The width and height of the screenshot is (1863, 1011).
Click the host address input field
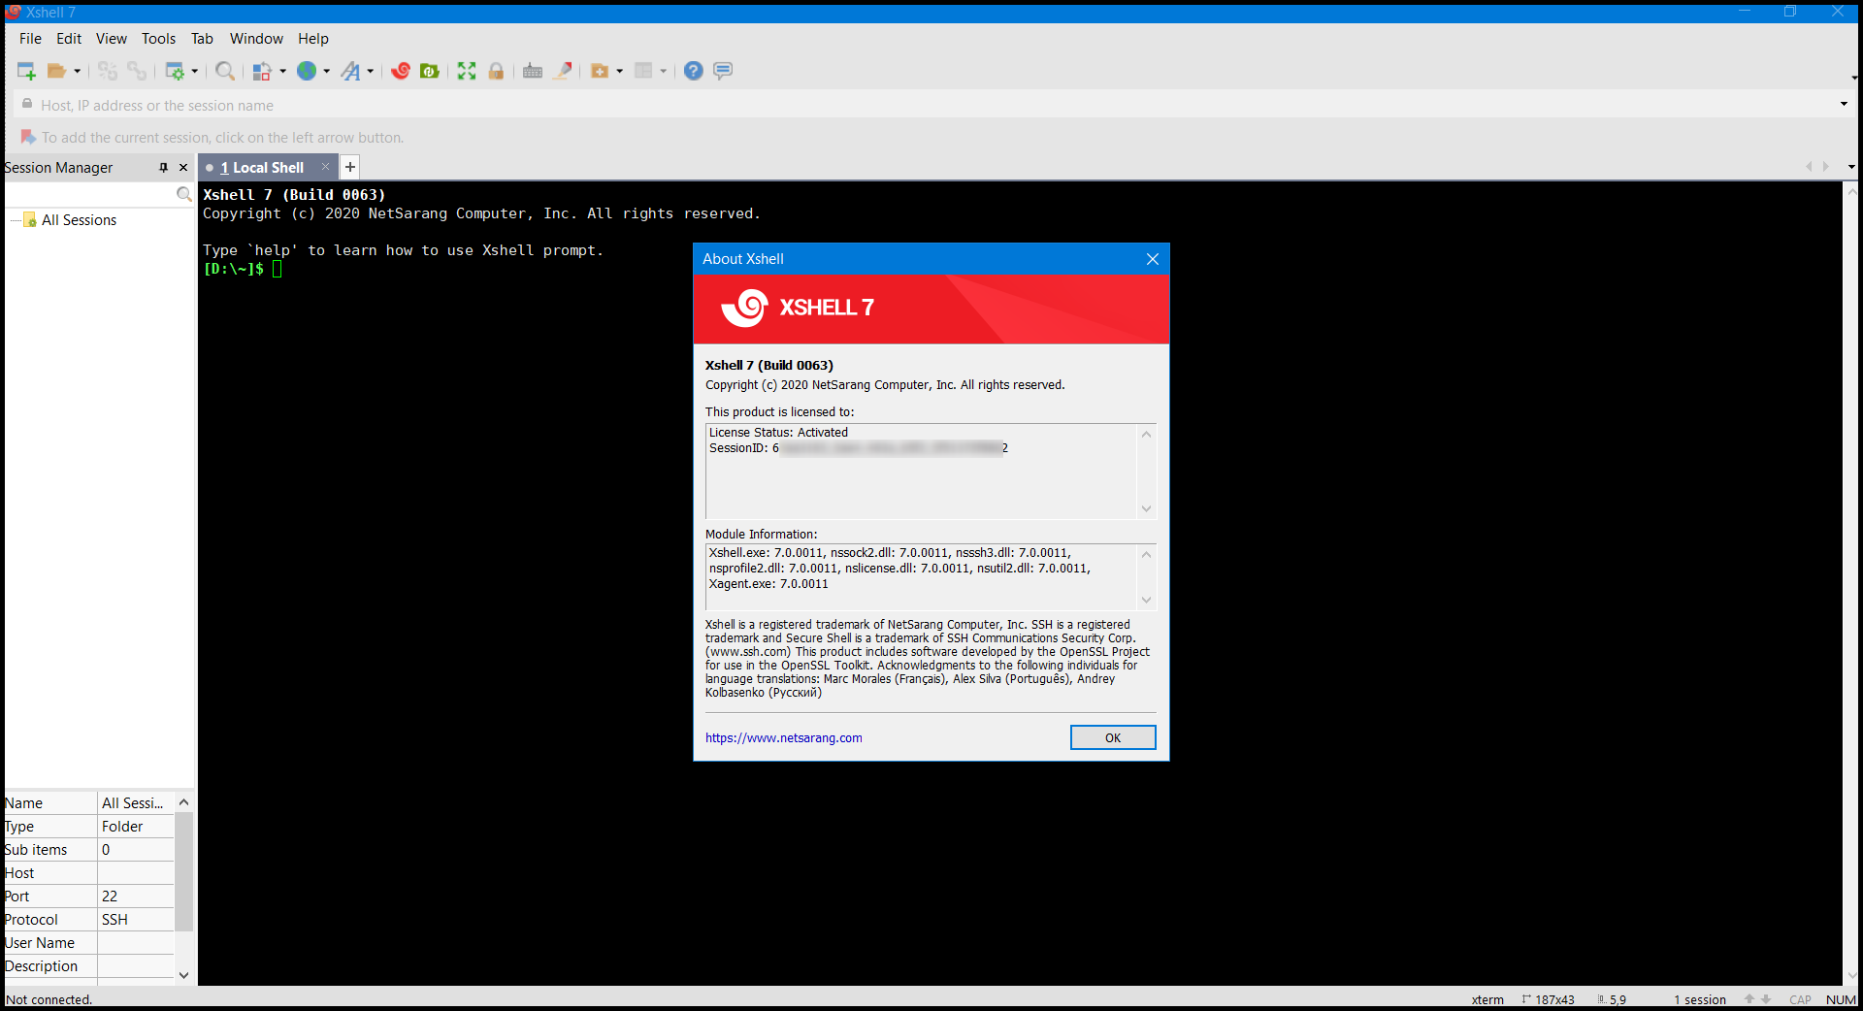coord(931,105)
